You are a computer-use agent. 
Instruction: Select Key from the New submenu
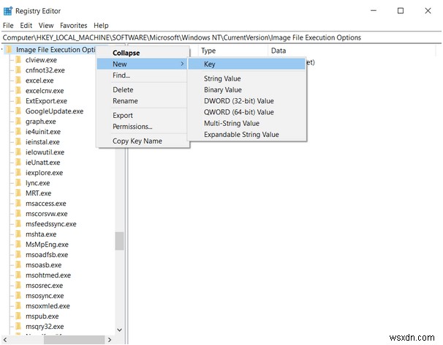[246, 64]
